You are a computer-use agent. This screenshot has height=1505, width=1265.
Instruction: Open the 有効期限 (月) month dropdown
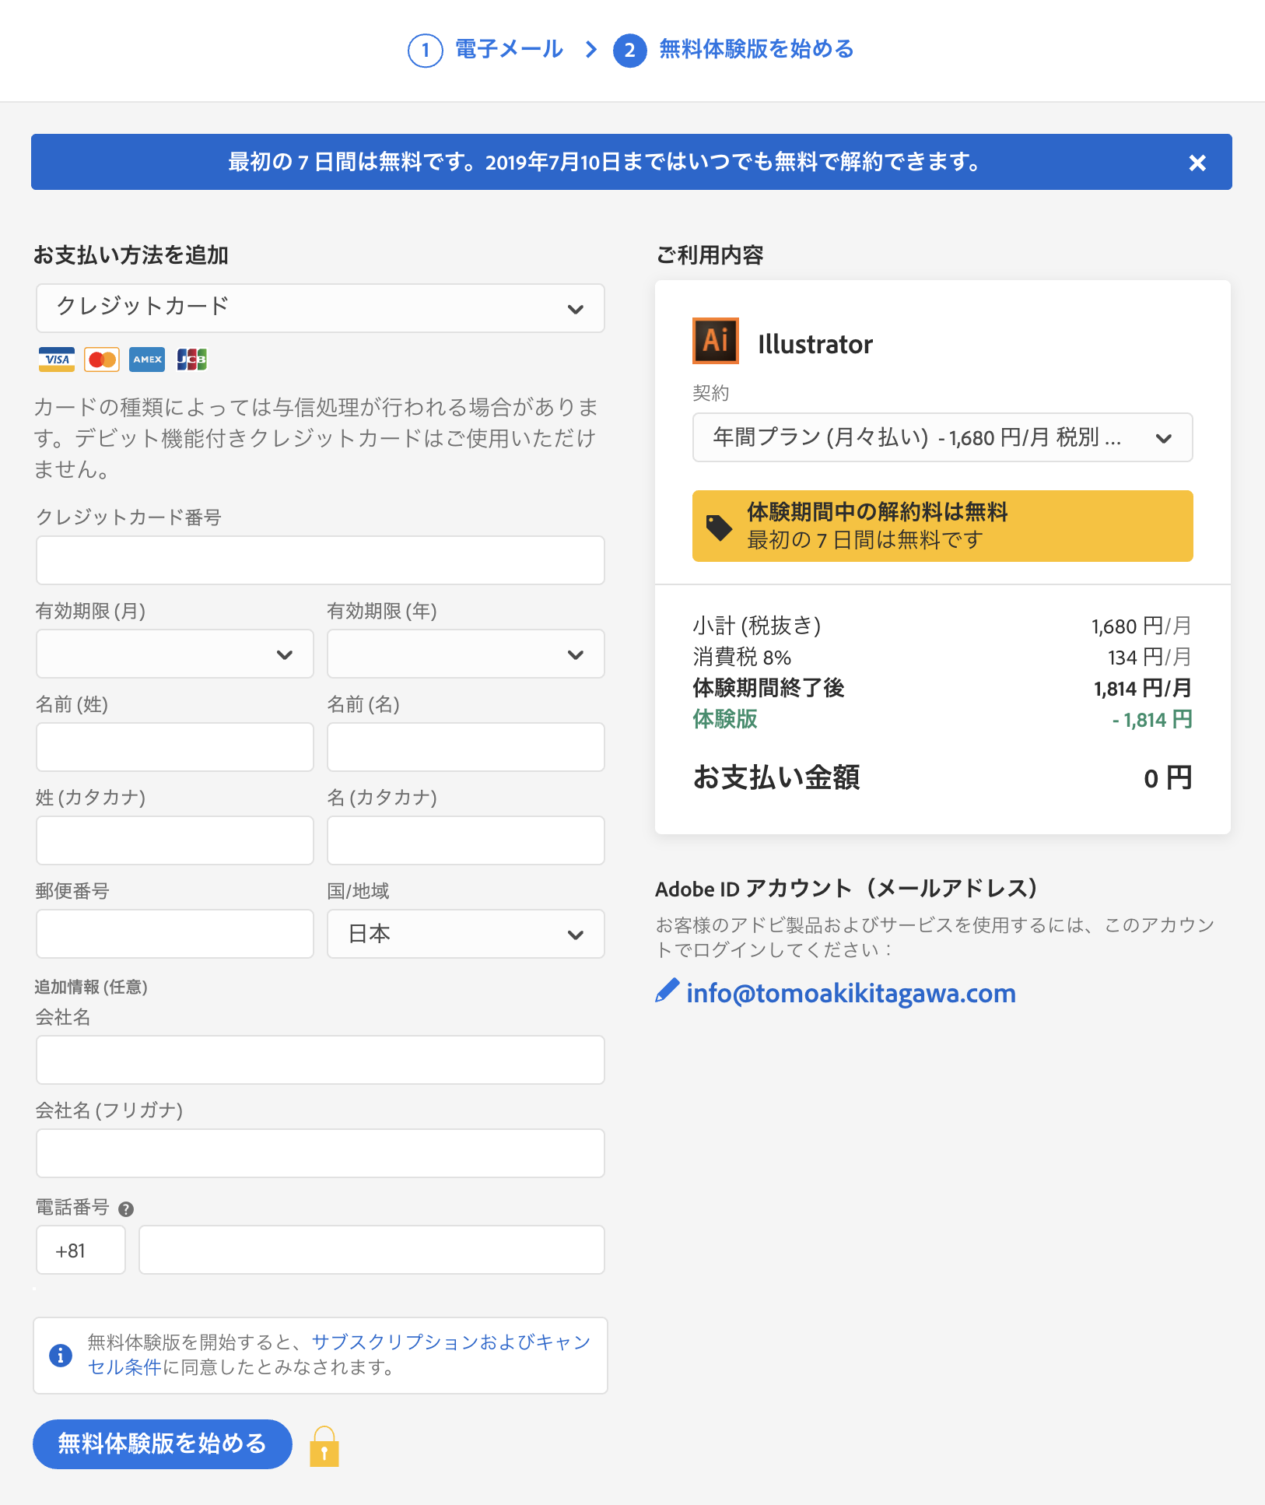point(175,654)
